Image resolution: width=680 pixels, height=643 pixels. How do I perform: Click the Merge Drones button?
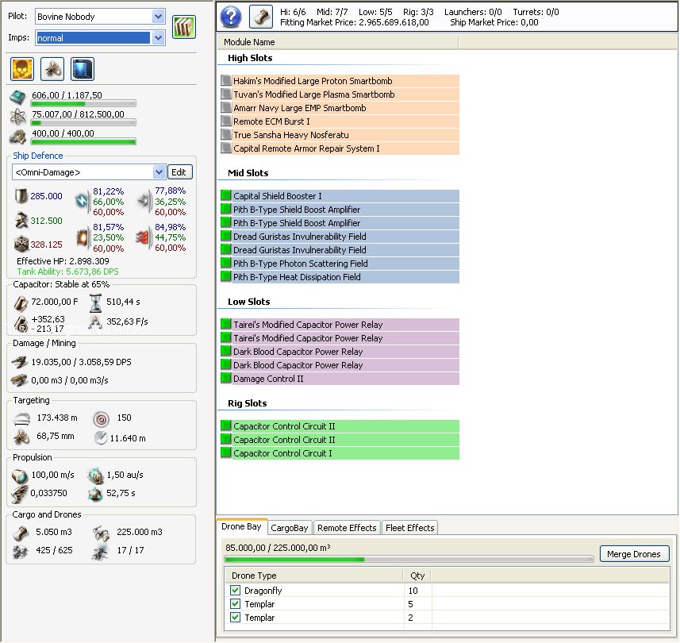634,554
